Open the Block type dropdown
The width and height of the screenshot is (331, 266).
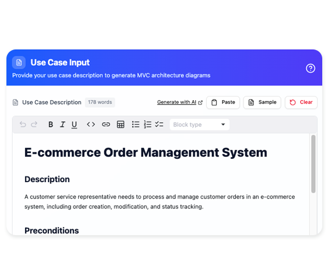coord(200,125)
